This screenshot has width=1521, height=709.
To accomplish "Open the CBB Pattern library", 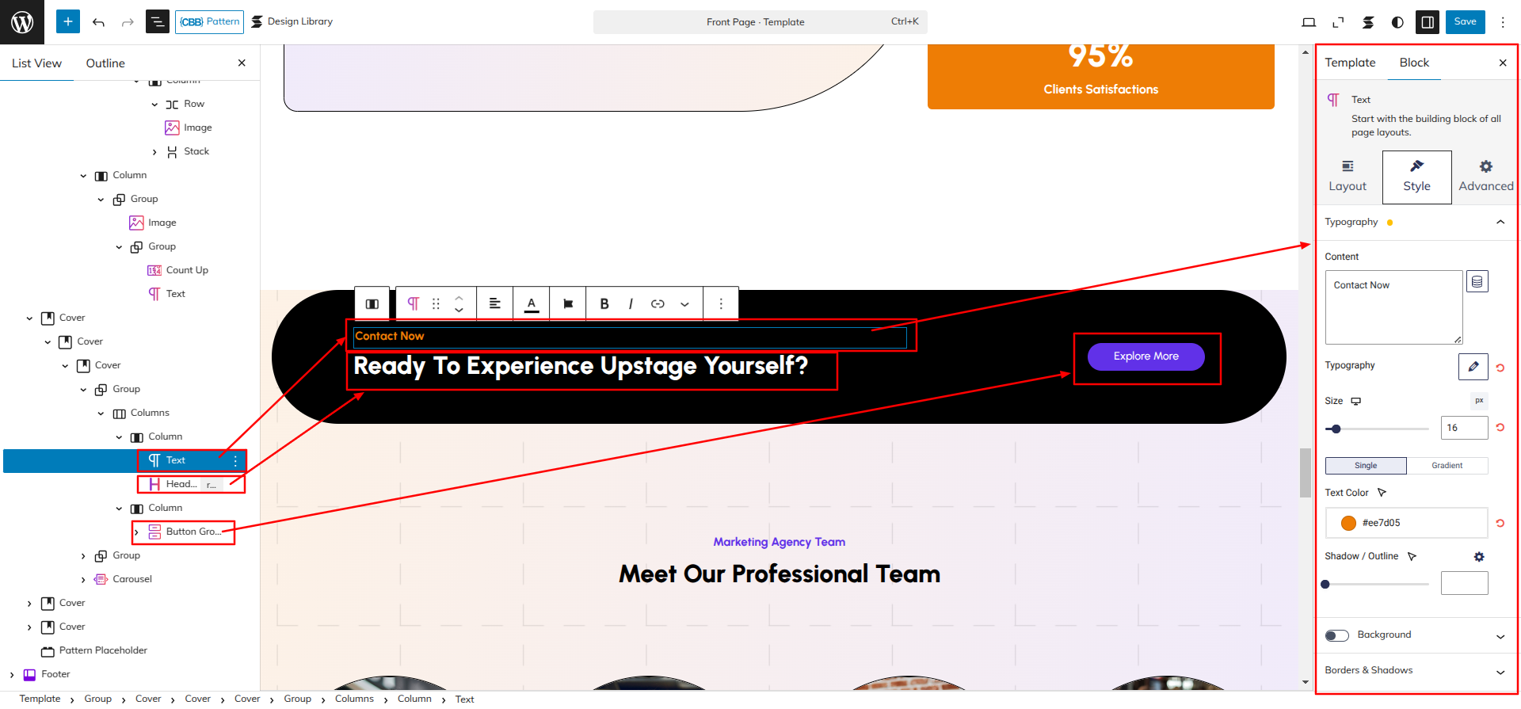I will pos(209,22).
